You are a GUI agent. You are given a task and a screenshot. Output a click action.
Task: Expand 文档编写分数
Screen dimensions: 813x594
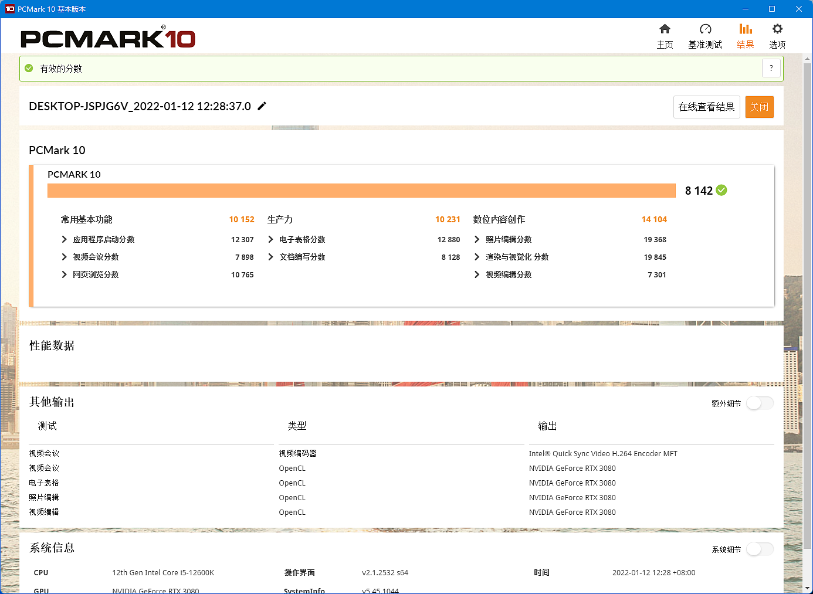pos(270,257)
